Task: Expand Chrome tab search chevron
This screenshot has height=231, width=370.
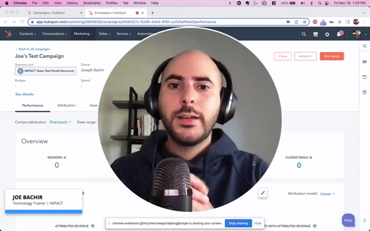Action: pyautogui.click(x=364, y=13)
